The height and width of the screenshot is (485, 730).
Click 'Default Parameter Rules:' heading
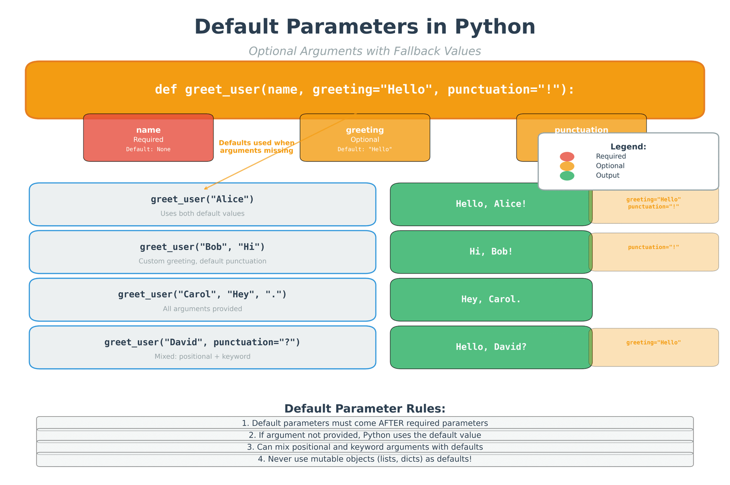click(x=365, y=408)
